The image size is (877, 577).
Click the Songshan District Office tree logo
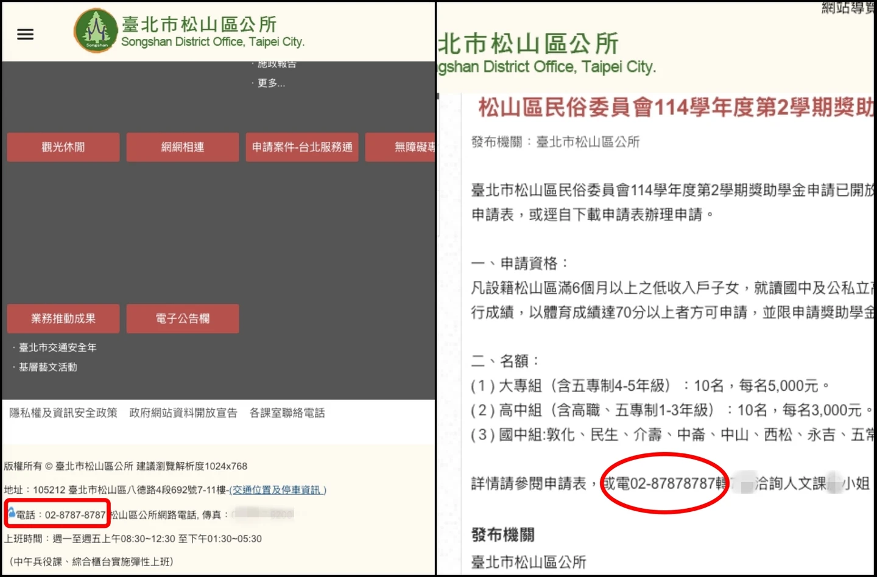[95, 31]
